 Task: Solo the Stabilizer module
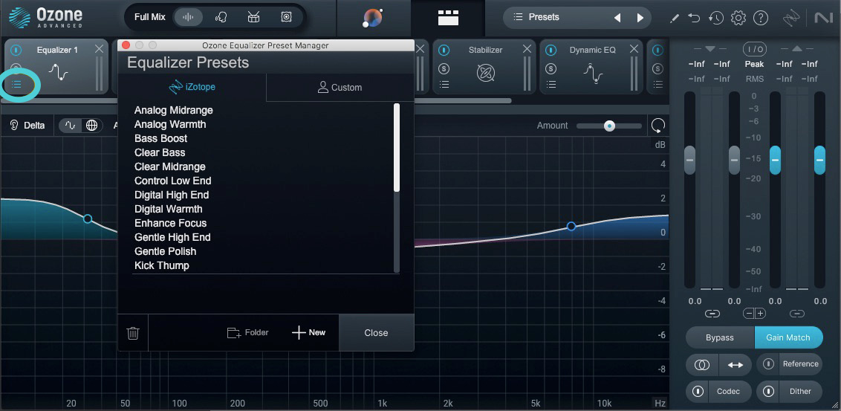click(444, 68)
